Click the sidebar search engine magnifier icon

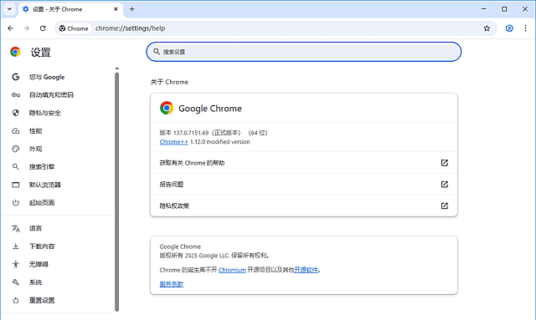pyautogui.click(x=16, y=167)
